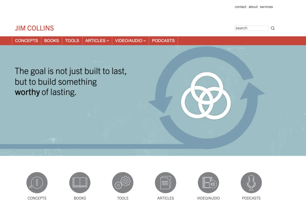Open the Articles document icon
This screenshot has width=306, height=209.
166,183
